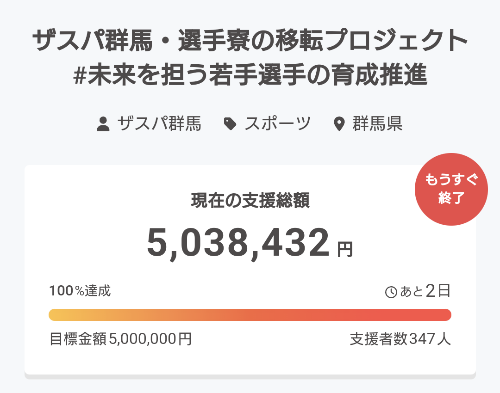
Task: Click the orange-red funding progress bar
Action: (250, 315)
